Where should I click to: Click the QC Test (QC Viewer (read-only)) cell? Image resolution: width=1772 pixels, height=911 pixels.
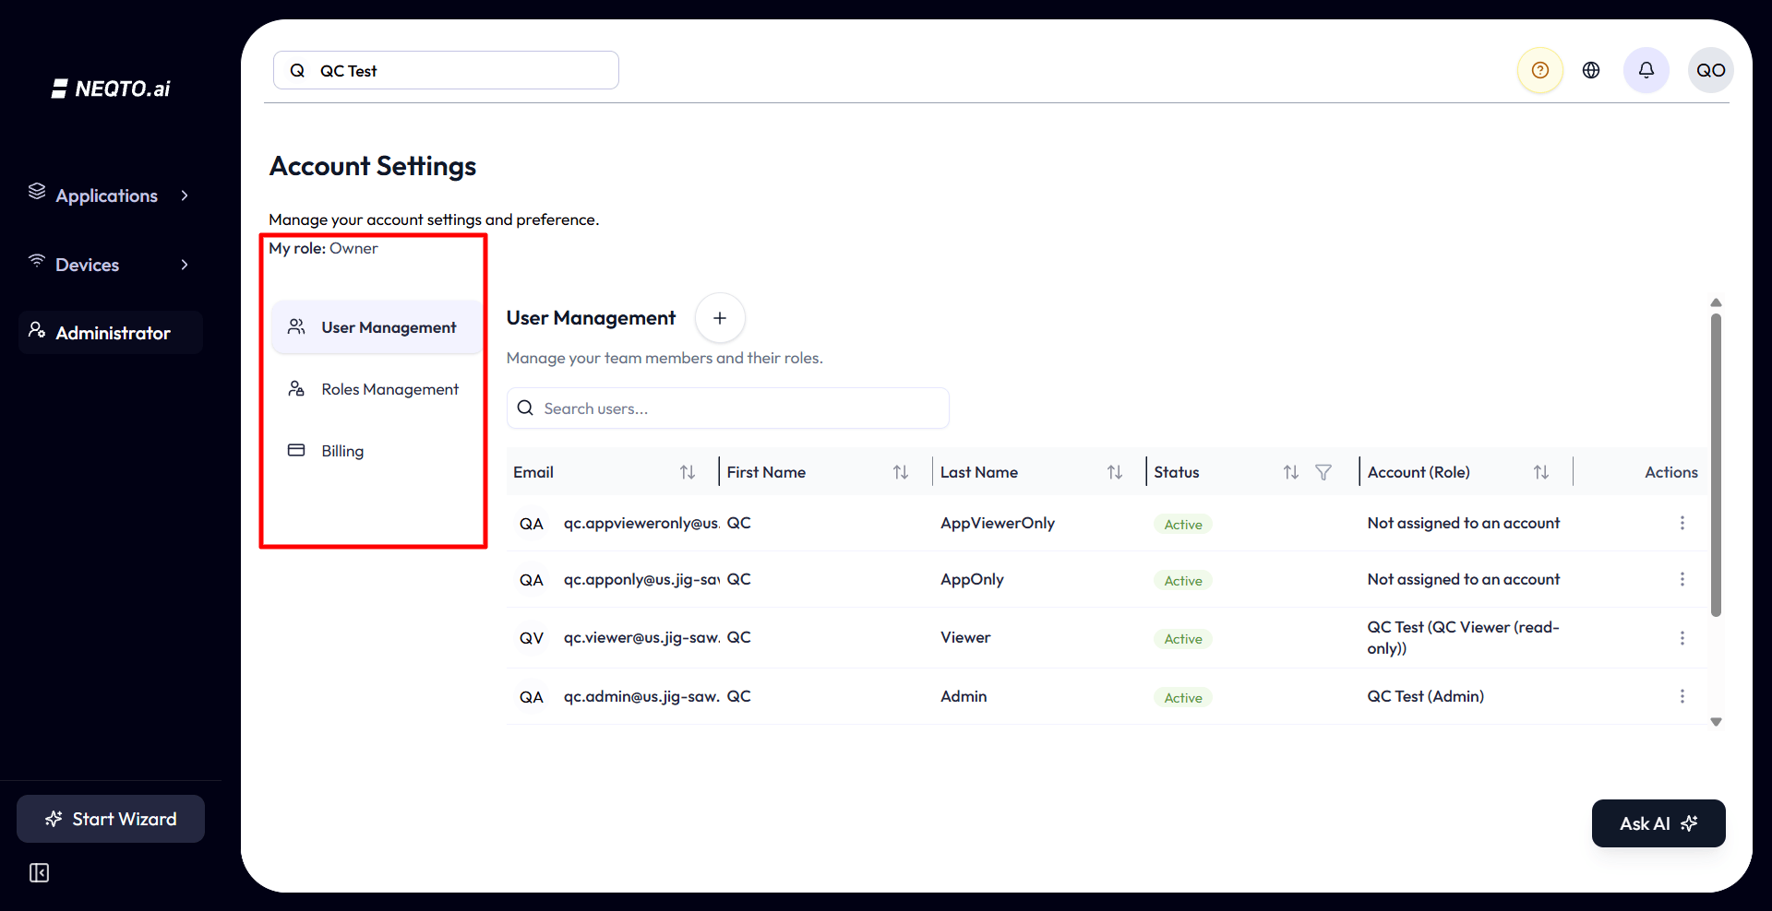[x=1464, y=637]
